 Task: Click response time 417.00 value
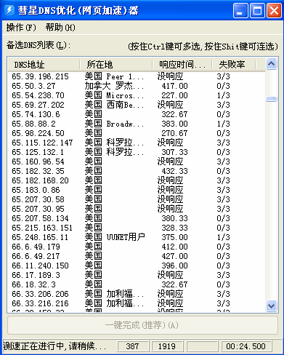(x=174, y=86)
